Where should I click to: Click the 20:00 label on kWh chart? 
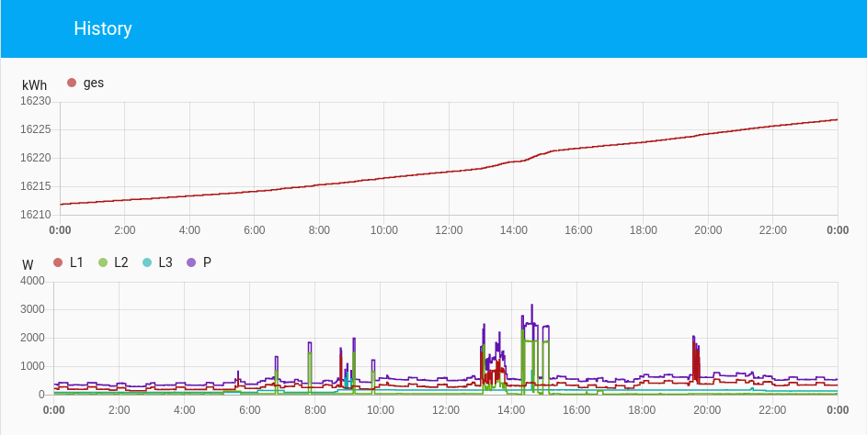click(708, 230)
